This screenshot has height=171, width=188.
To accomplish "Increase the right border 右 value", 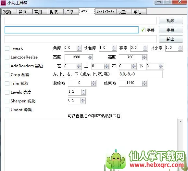I will pos(134,65).
